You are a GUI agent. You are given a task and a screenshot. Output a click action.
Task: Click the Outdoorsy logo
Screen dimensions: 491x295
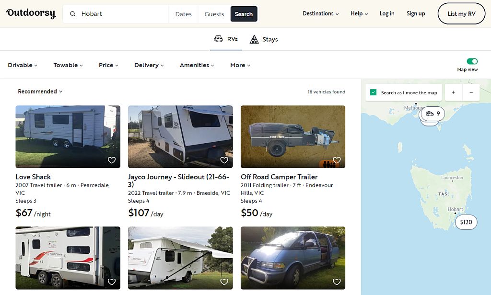[x=30, y=13]
